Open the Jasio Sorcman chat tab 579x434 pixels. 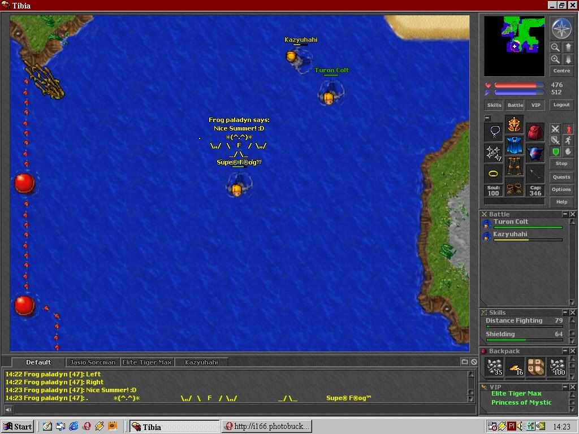point(93,362)
